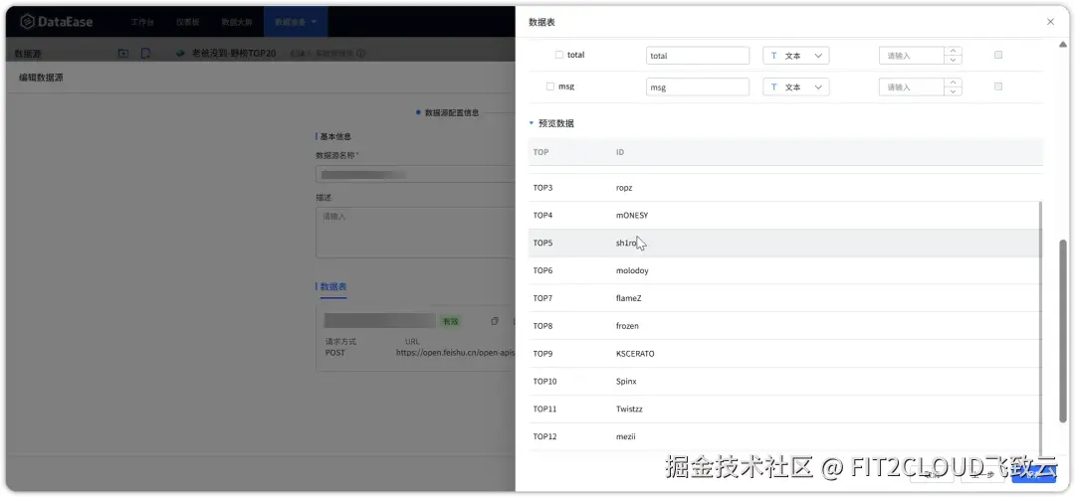Open the 数据大屏 nav item
Image resolution: width=1075 pixels, height=497 pixels.
point(237,22)
